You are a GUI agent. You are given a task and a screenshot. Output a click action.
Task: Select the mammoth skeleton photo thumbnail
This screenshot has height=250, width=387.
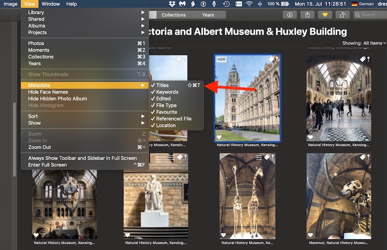click(x=339, y=196)
